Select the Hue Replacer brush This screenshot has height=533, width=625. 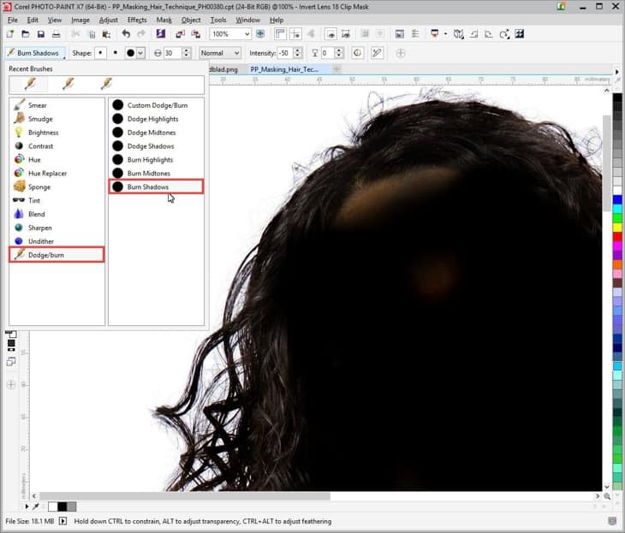[x=46, y=174]
